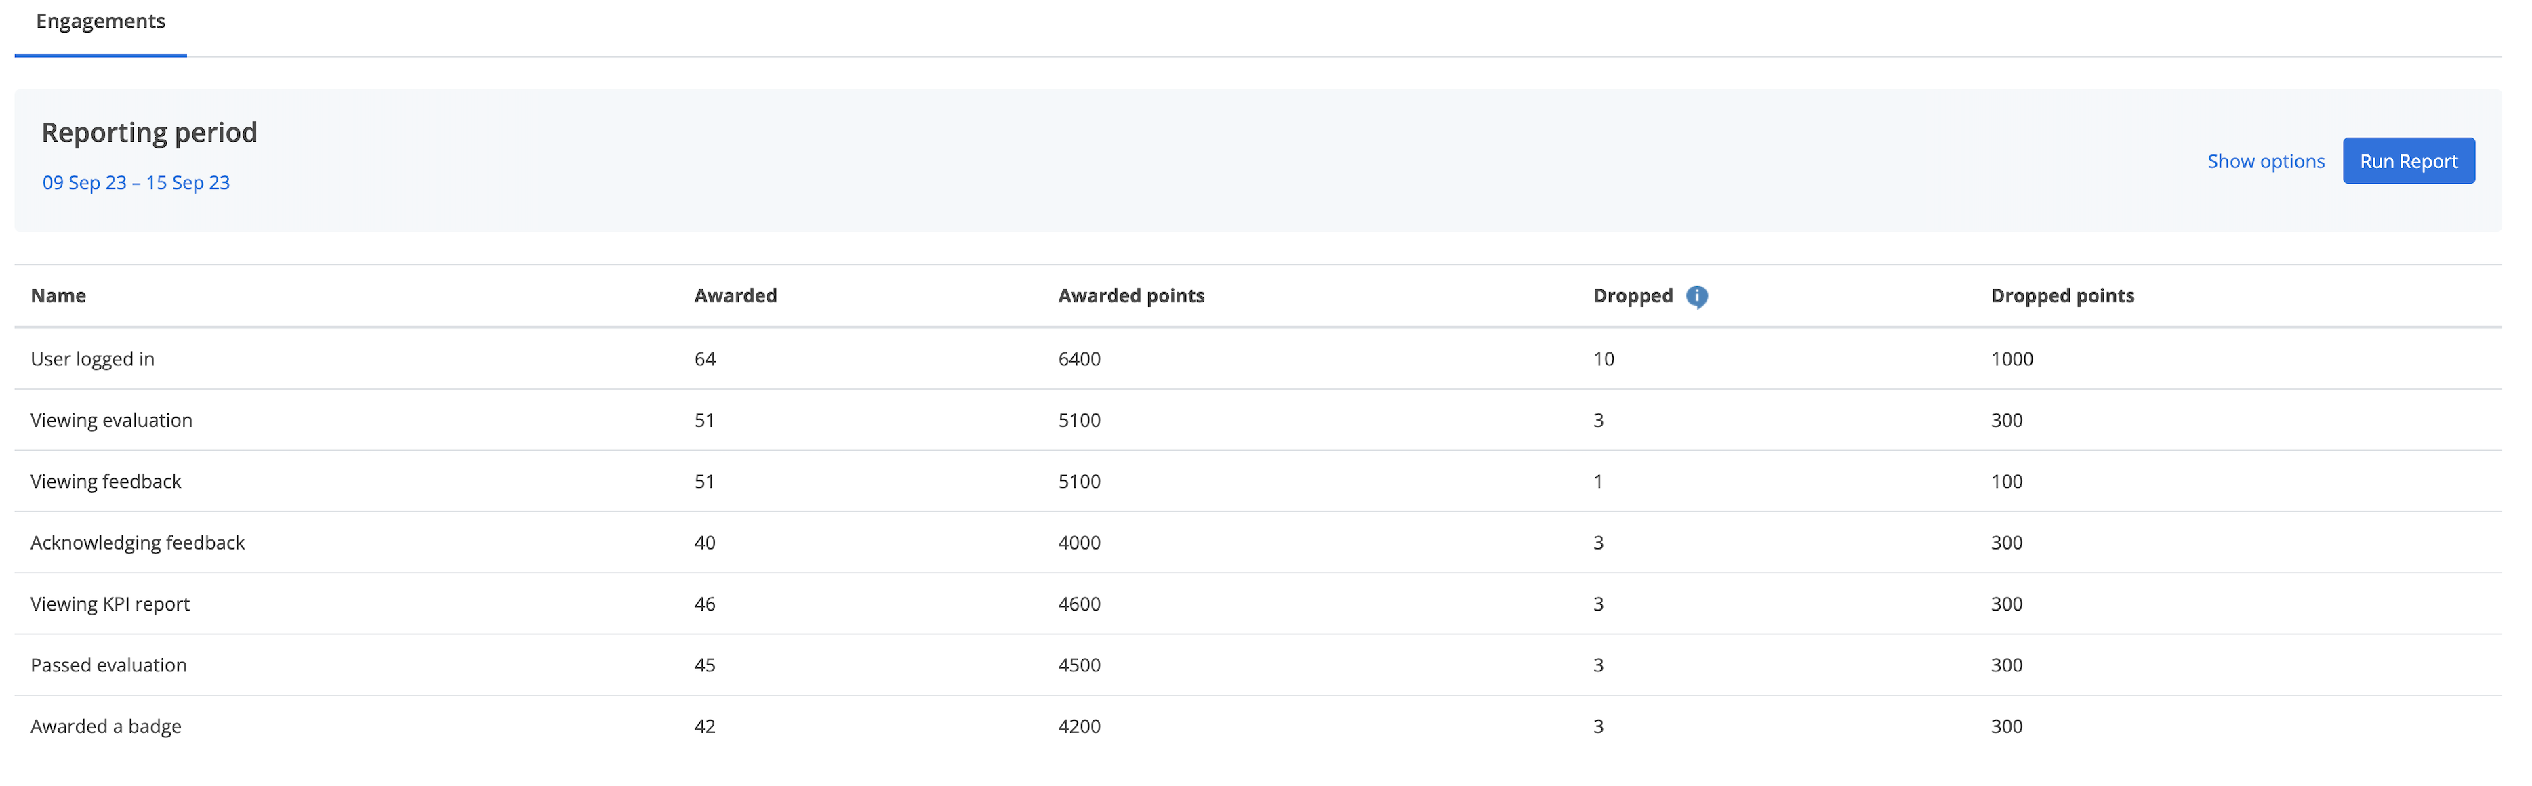Click the Run Report button
Viewport: 2532px width, 786px height.
pos(2408,160)
